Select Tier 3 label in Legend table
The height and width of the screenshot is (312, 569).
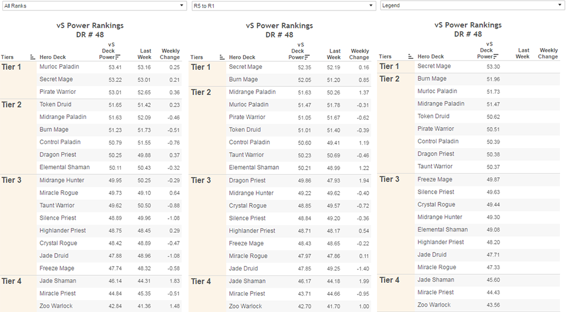point(389,179)
